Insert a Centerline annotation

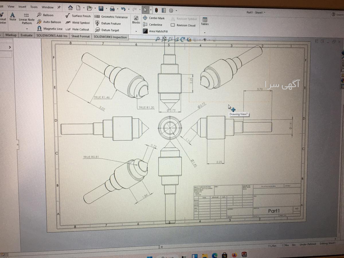click(153, 25)
